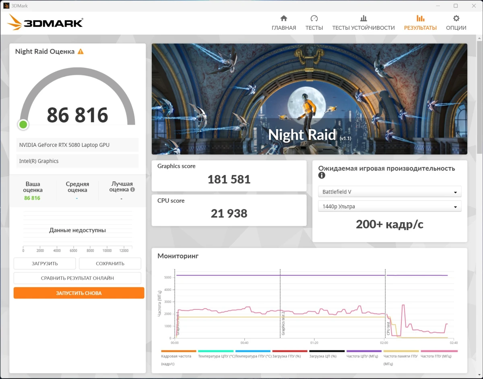Click the Средняя оценка label

77,187
